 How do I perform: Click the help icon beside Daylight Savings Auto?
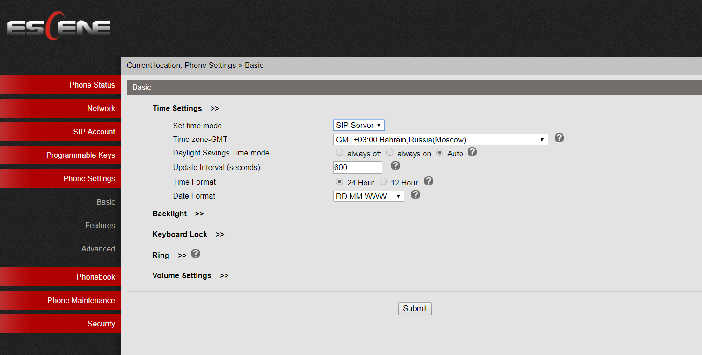(472, 152)
